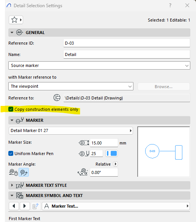Edit the Name field Detail
The image size is (196, 222).
[x=127, y=54]
